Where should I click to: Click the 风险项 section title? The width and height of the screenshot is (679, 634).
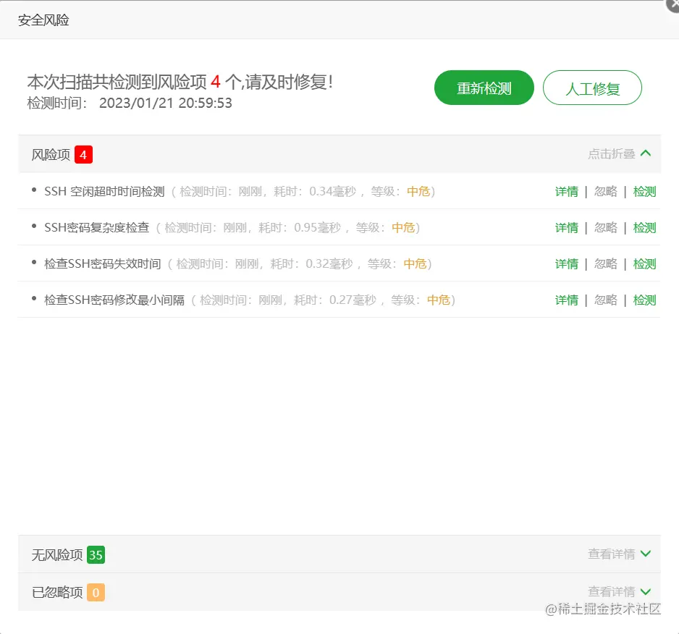point(51,155)
